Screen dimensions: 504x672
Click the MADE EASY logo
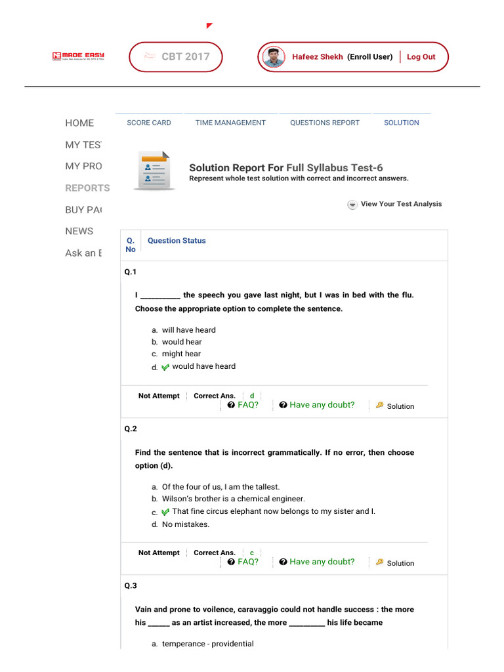(78, 56)
